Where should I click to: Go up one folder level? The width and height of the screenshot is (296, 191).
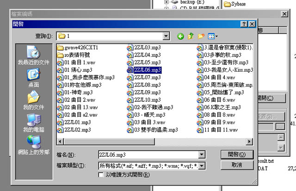click(x=191, y=36)
